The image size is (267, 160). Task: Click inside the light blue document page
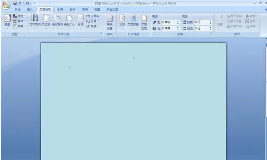[x=133, y=101]
